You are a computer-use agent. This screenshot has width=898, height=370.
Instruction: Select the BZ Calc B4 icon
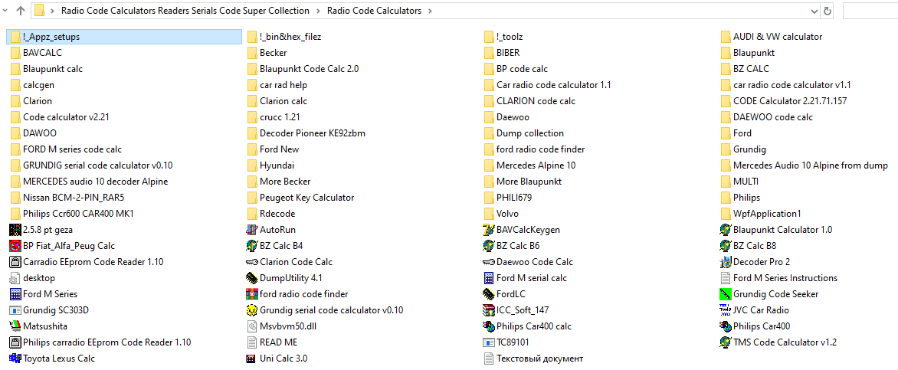point(251,246)
